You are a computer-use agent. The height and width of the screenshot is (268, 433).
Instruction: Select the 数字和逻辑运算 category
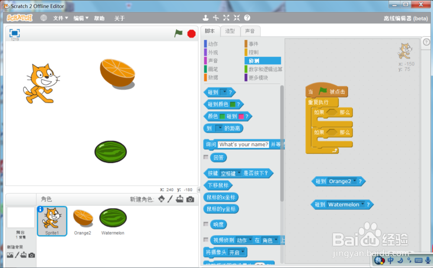tap(263, 69)
